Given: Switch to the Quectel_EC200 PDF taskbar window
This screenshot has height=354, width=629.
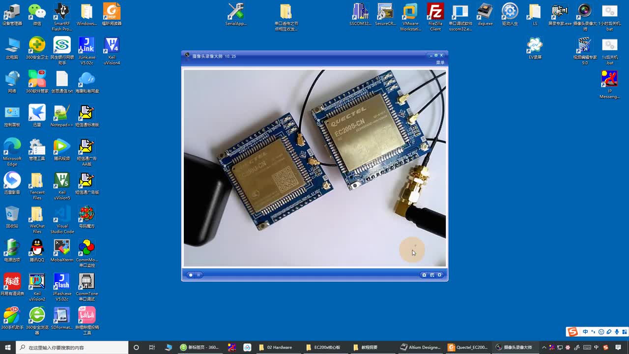Looking at the screenshot, I should point(468,347).
